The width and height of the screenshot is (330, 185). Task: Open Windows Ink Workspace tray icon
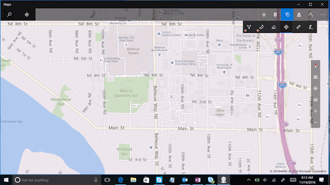tap(283, 180)
